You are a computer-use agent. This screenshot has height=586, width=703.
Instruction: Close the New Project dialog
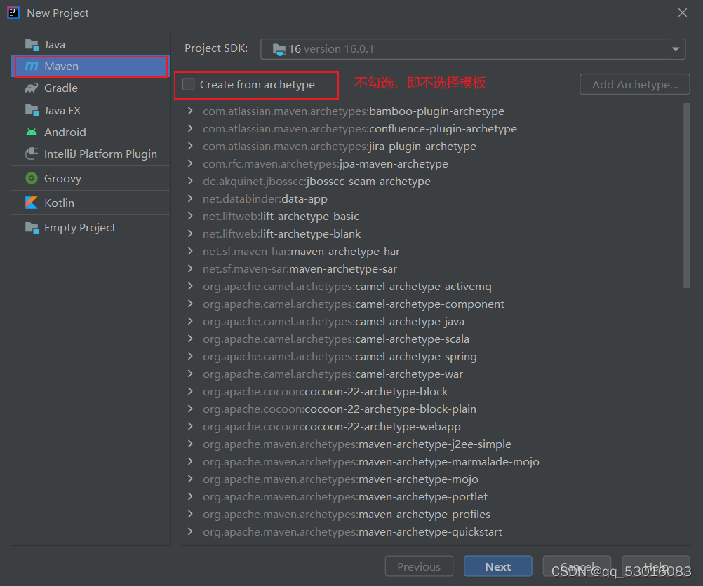tap(683, 13)
